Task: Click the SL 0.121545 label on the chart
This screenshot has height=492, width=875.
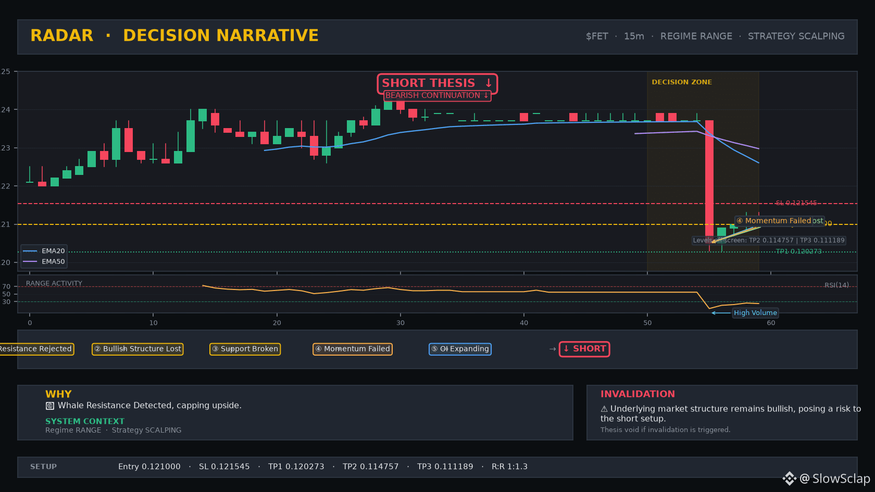Action: 796,203
